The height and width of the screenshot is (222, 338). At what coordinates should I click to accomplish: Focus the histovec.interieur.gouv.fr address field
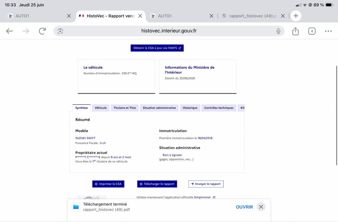(169, 31)
